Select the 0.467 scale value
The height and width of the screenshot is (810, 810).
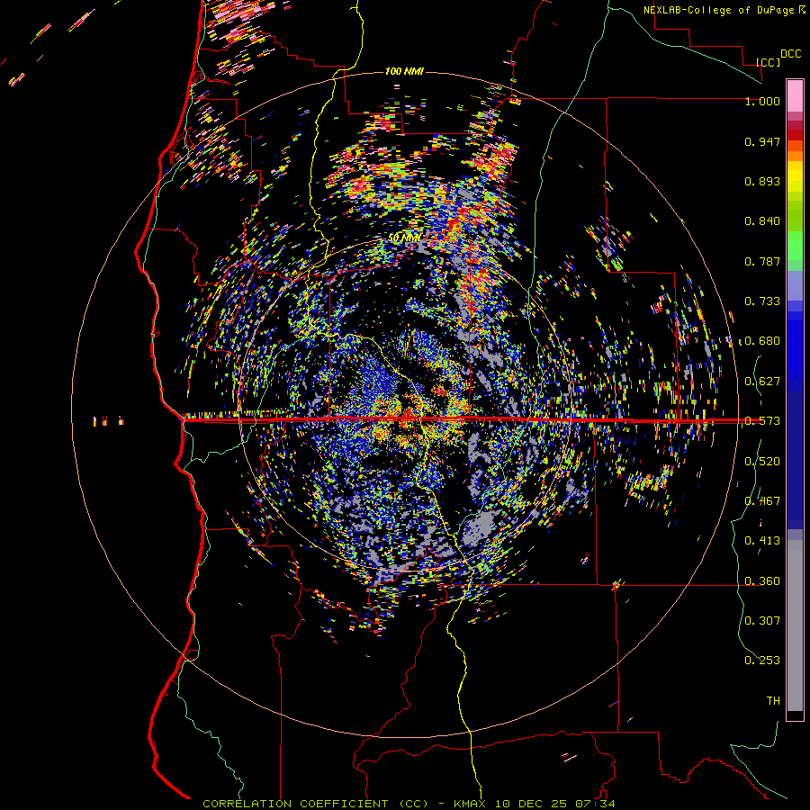(x=762, y=501)
